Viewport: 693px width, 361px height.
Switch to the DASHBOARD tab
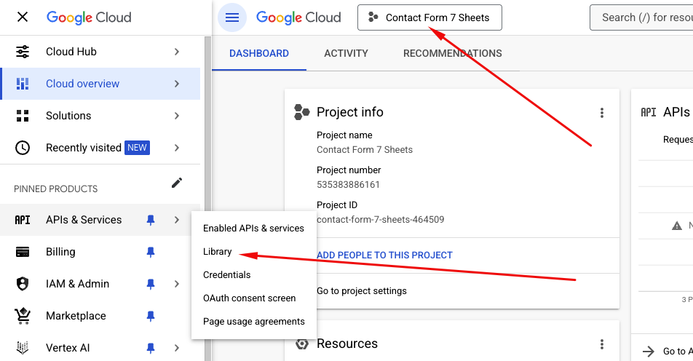click(x=259, y=53)
